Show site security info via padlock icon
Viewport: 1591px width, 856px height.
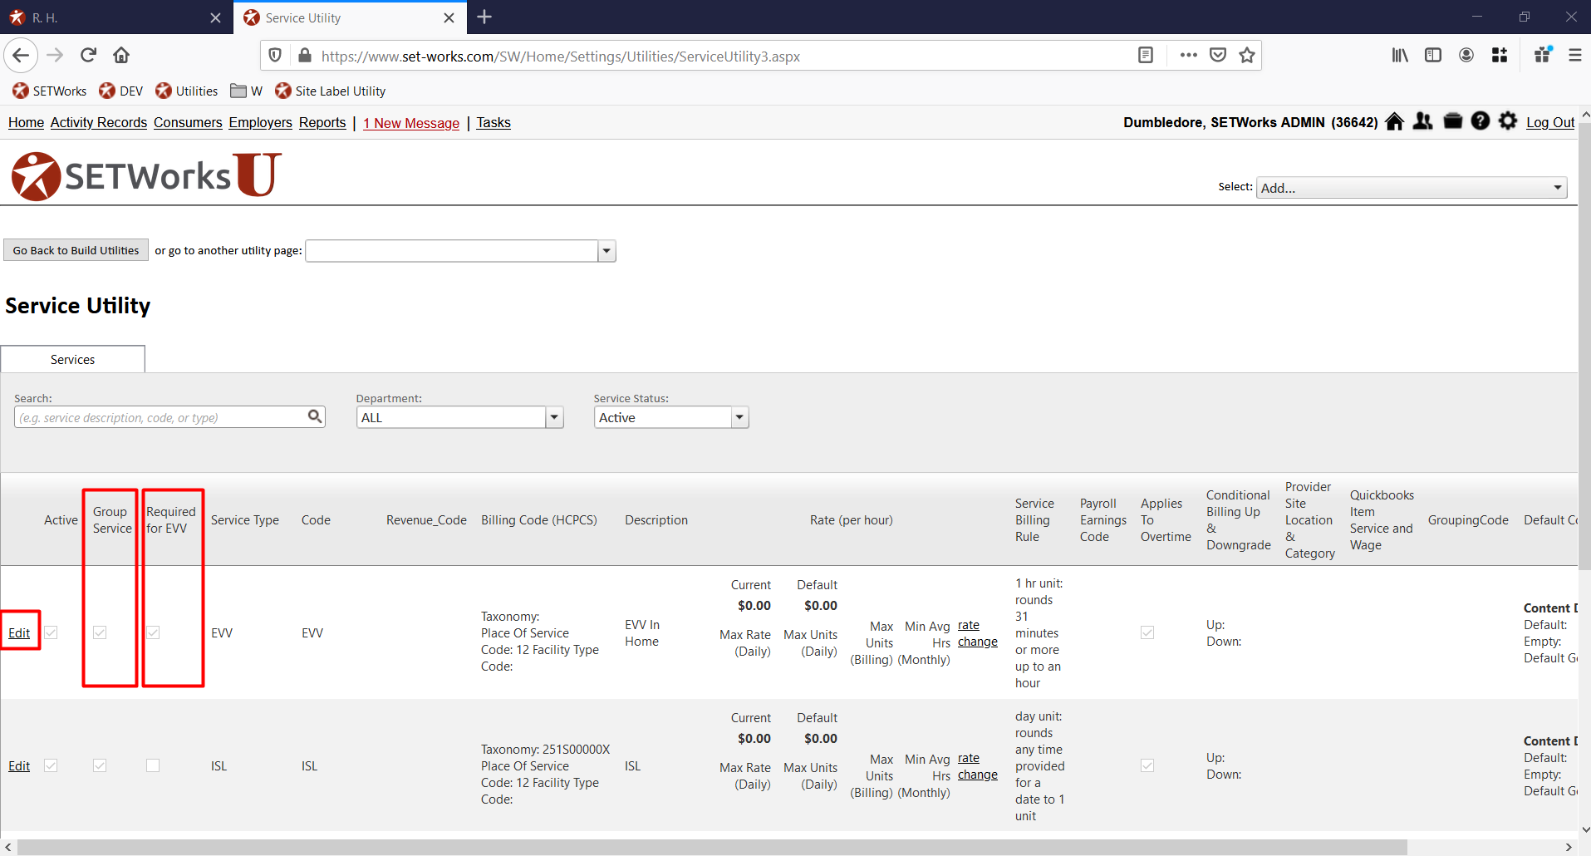(x=305, y=56)
